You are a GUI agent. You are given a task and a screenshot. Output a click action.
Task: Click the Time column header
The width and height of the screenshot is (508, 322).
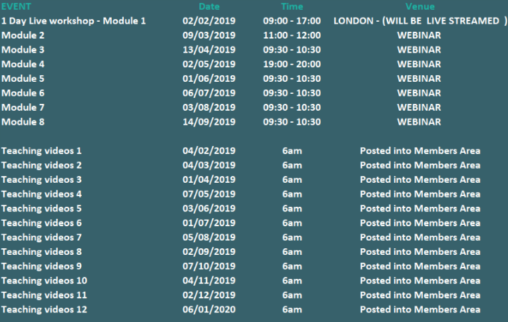292,7
